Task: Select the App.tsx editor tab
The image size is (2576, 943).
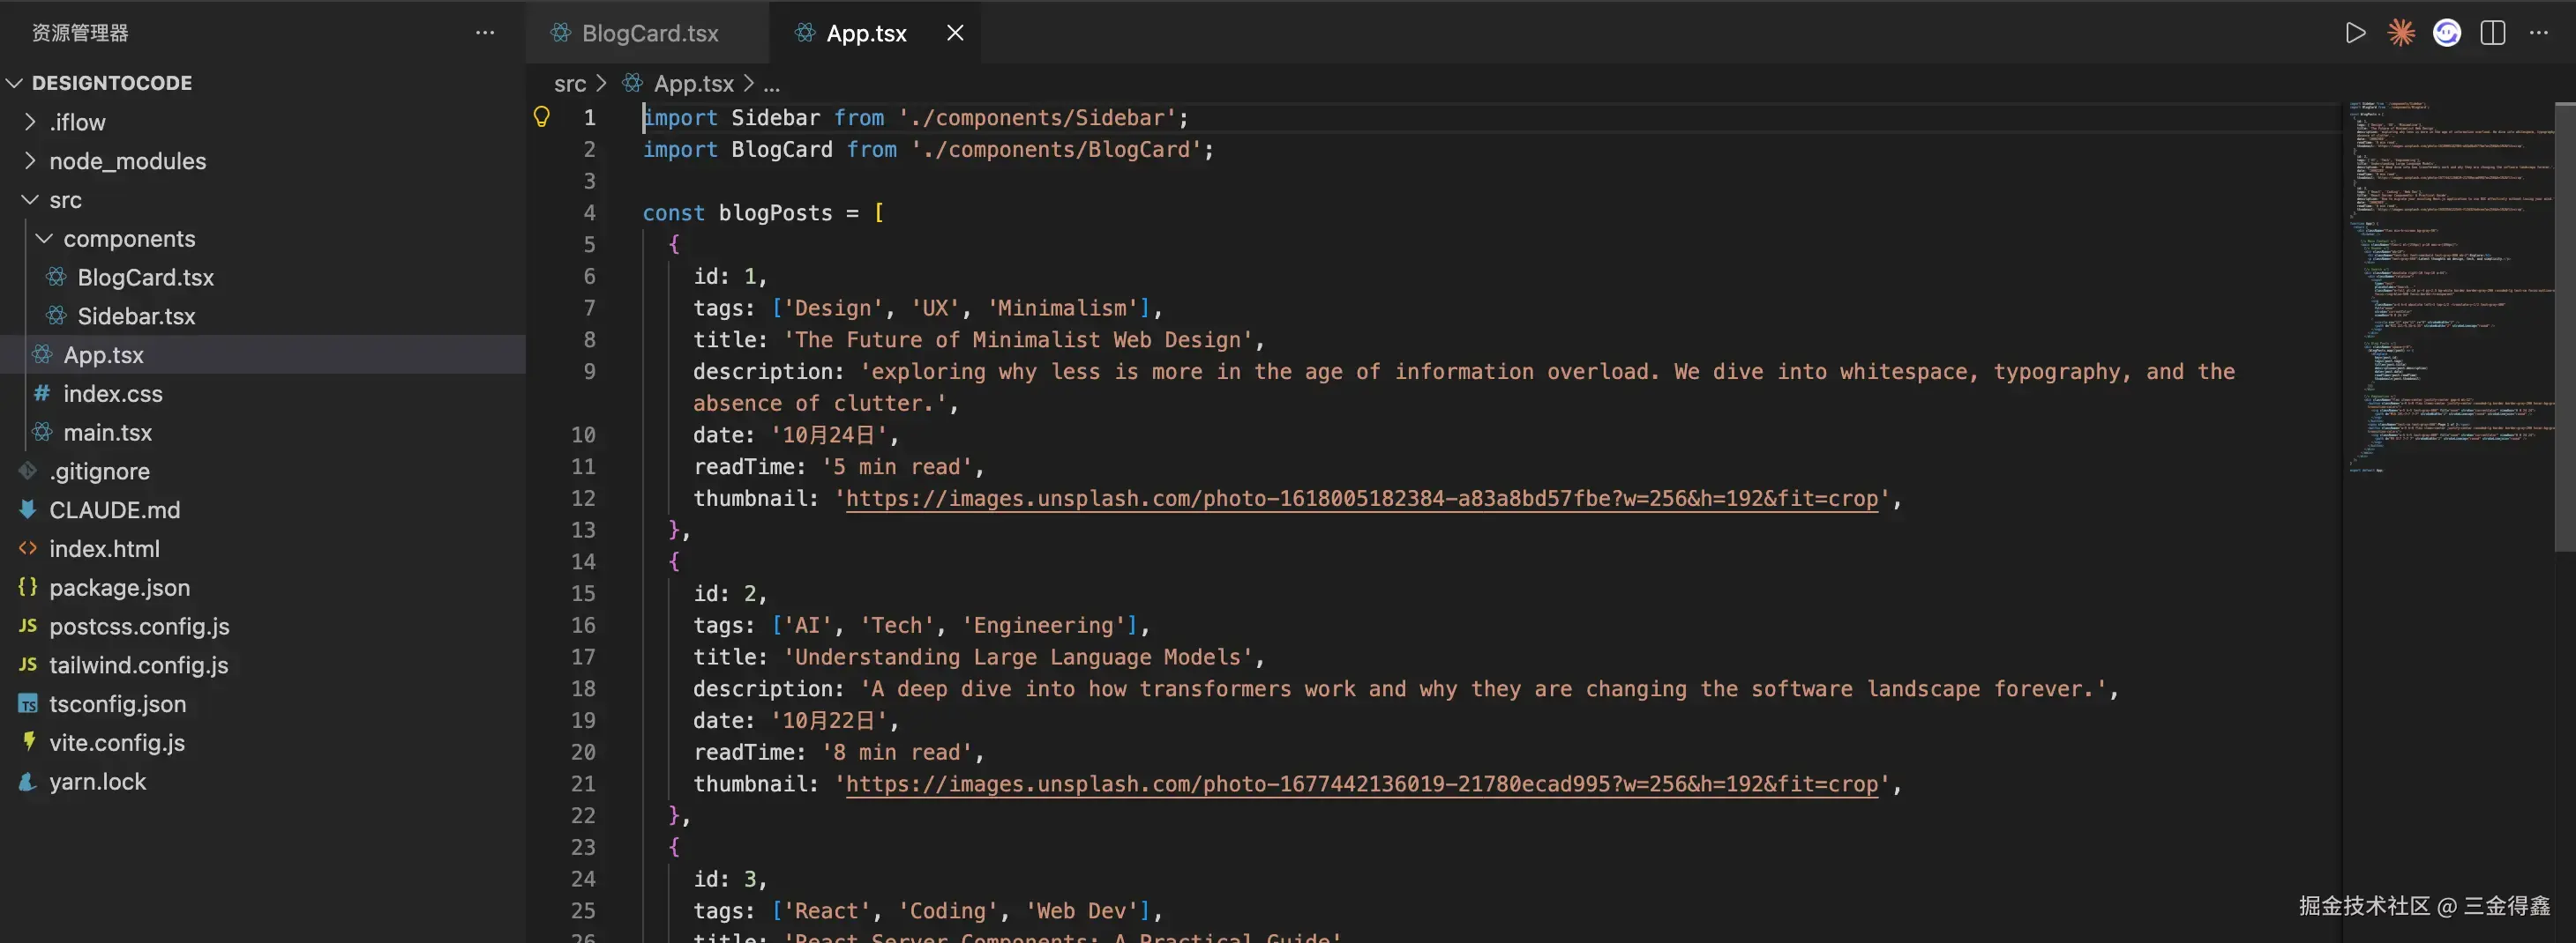Action: (866, 33)
